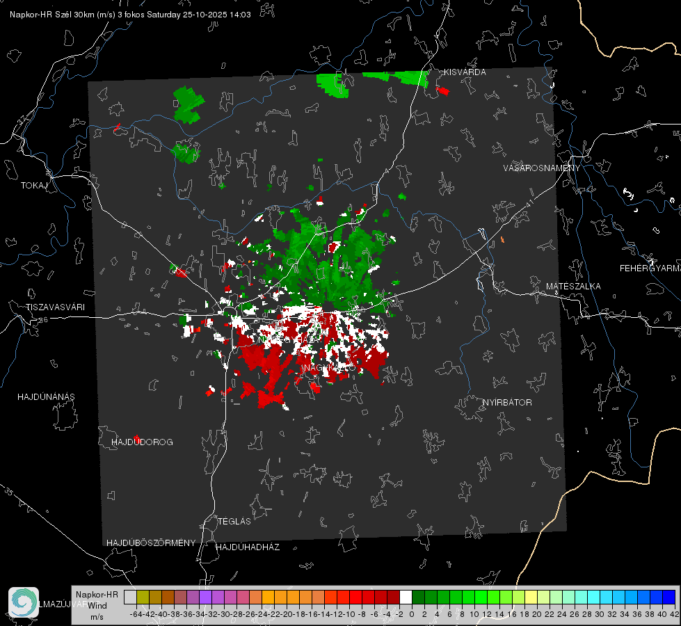
Task: Click the TISZAVASVÁRI town label
Action: pos(55,307)
